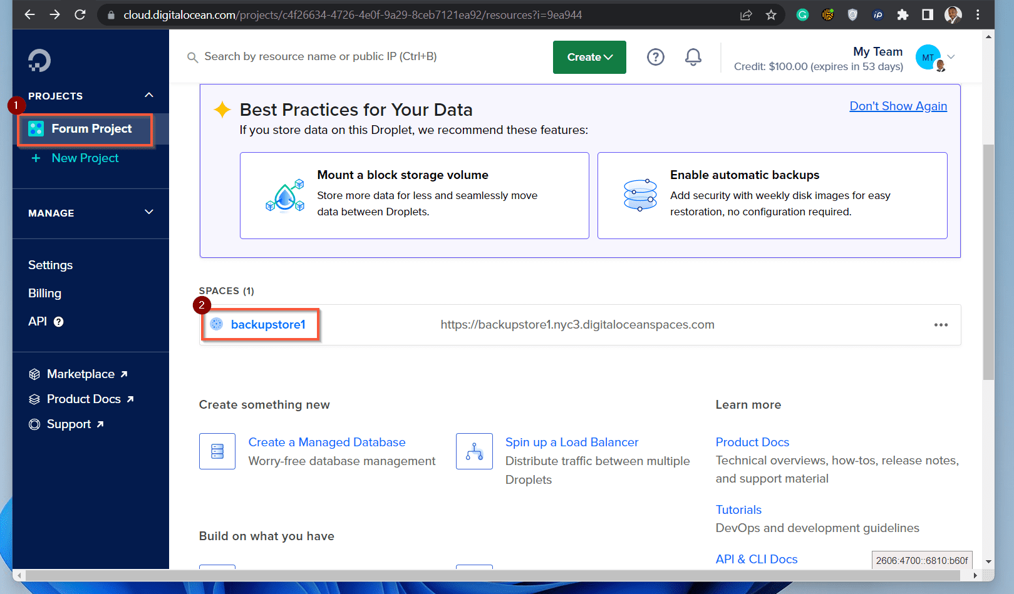Viewport: 1014px width, 594px height.
Task: Open the backupstore1 Space link
Action: (268, 324)
